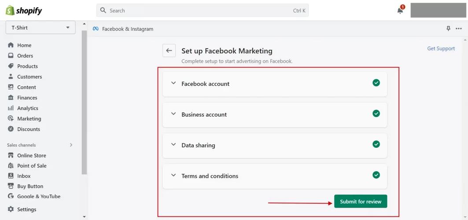Click into the Search field
468x220 pixels.
203,11
